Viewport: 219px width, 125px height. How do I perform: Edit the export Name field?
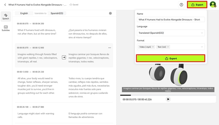tap(171, 19)
